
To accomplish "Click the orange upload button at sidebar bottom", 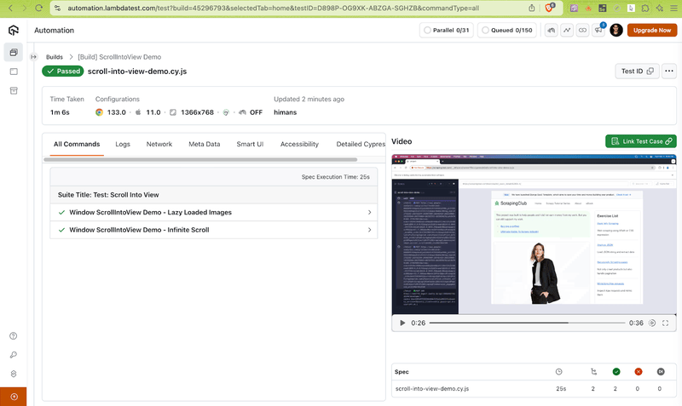I will click(14, 397).
